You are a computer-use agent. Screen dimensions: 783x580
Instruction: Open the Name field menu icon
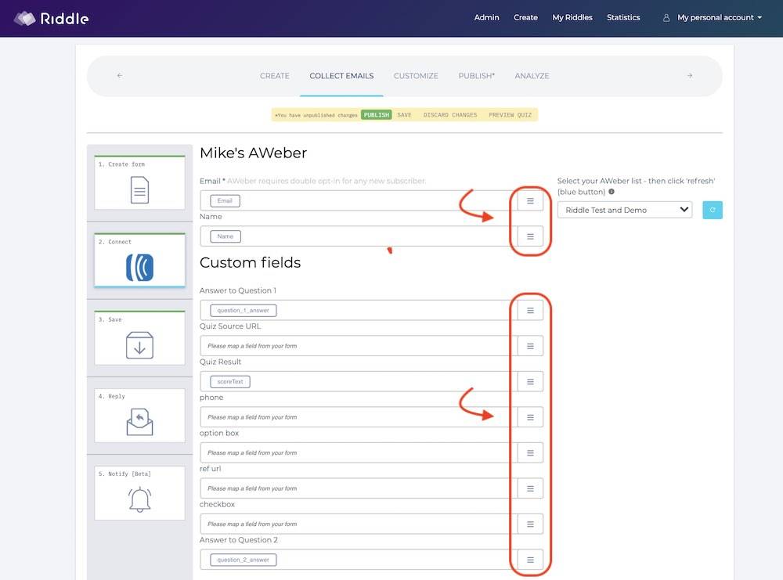coord(530,236)
